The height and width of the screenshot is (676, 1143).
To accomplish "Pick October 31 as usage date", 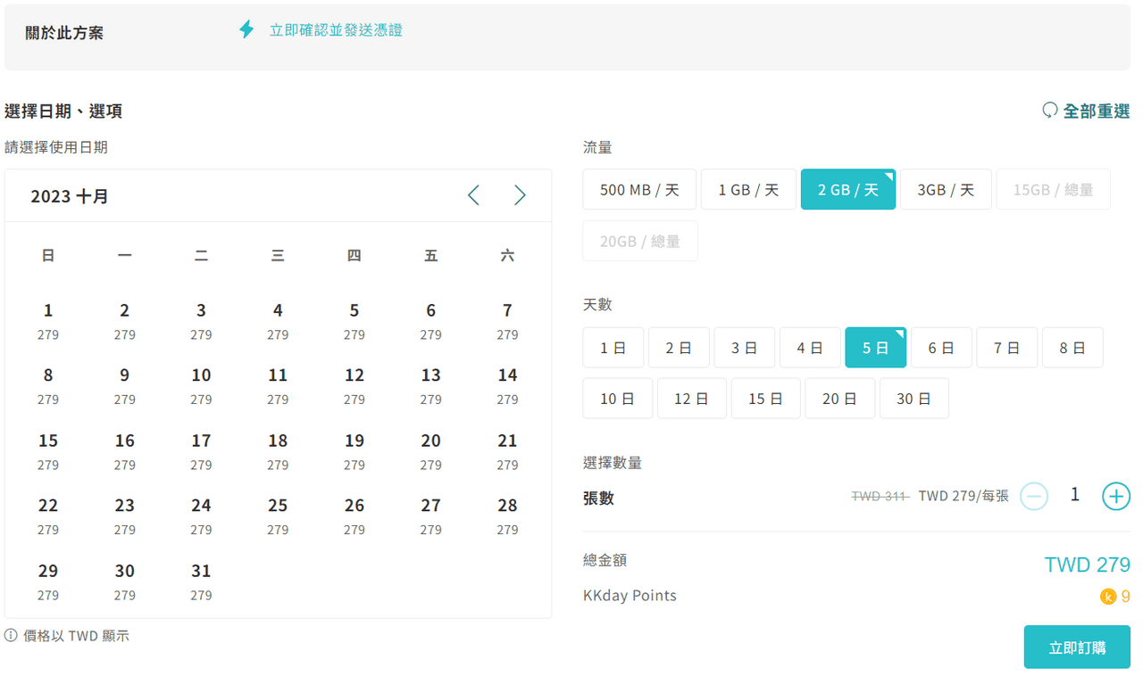I will coord(201,580).
